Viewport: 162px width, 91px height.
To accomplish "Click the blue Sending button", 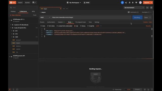I will click(137, 17).
